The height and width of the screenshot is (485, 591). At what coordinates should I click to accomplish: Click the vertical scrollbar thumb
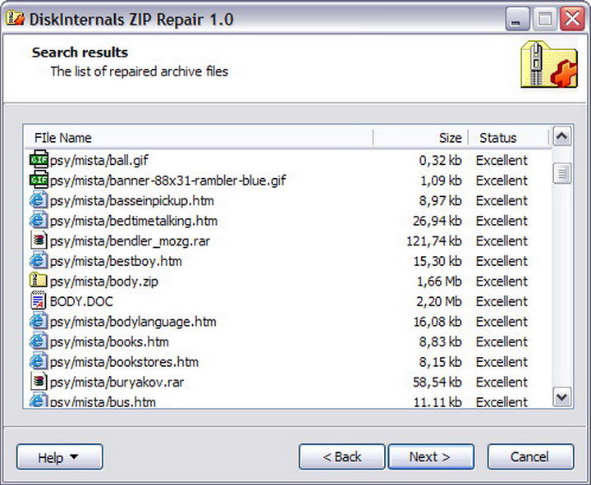(562, 173)
